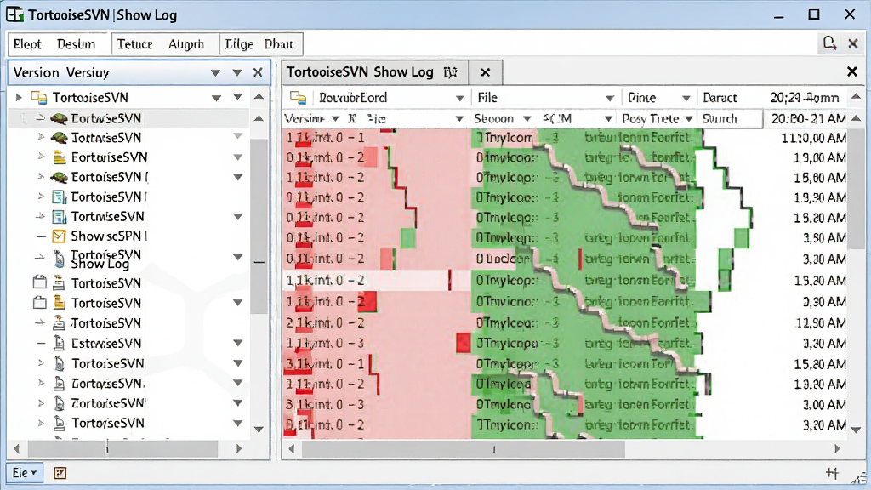The height and width of the screenshot is (490, 871).
Task: Click into the Sturch search field
Action: tap(730, 119)
